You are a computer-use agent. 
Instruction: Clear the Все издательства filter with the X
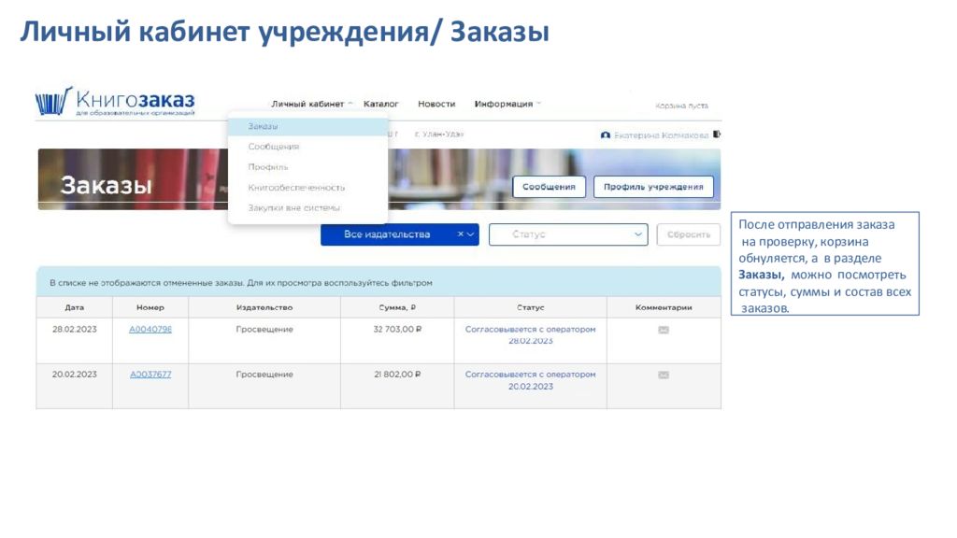tap(460, 234)
